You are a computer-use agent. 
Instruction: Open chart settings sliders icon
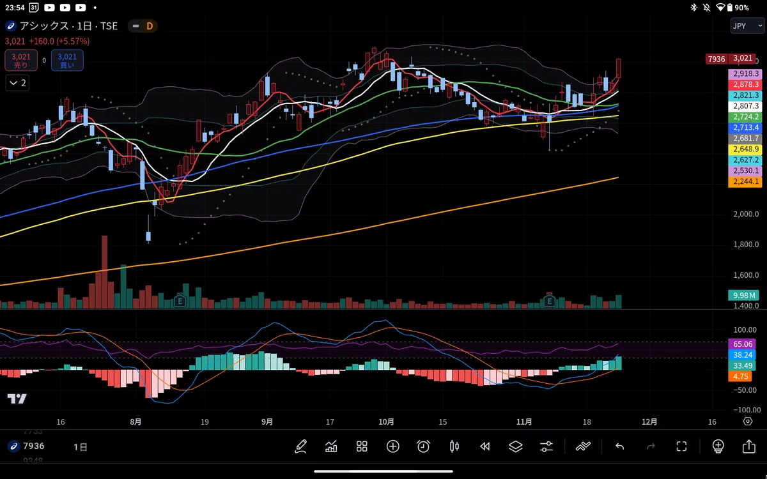coord(546,446)
